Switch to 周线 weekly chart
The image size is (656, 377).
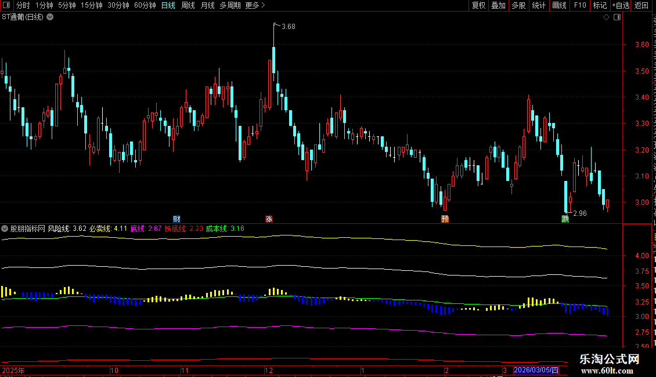click(x=188, y=5)
